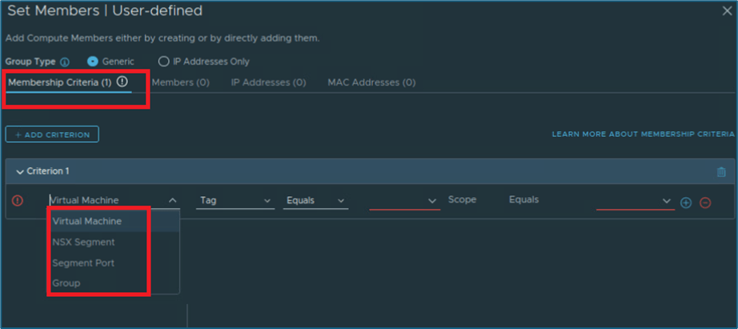Viewport: 738px width, 329px height.
Task: Open the IP Addresses (0) tab
Action: tap(268, 82)
